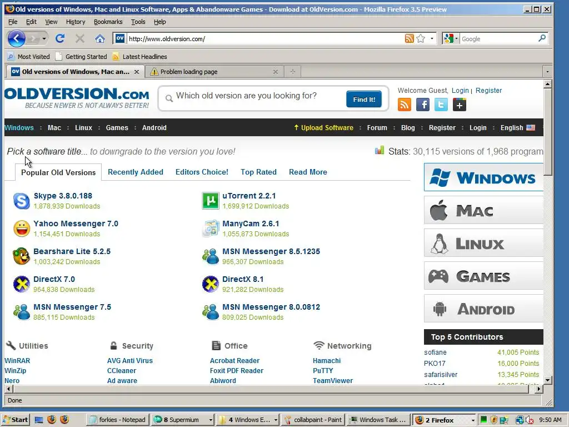569x427 pixels.
Task: Expand the Supermium taskbar group dropdown
Action: pyautogui.click(x=211, y=420)
